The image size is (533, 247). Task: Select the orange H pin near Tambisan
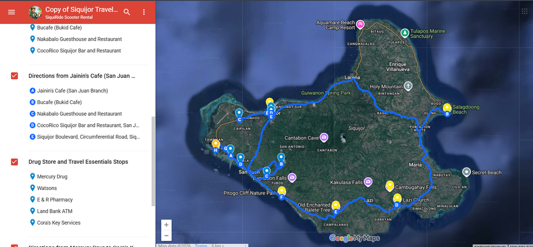(215, 145)
